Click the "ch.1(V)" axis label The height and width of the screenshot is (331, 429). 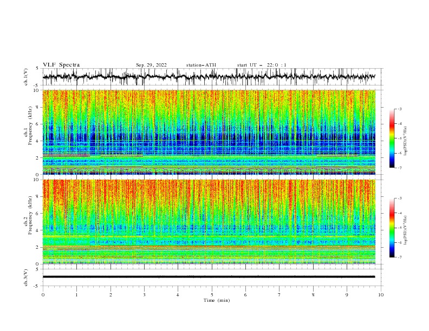[x=26, y=77]
